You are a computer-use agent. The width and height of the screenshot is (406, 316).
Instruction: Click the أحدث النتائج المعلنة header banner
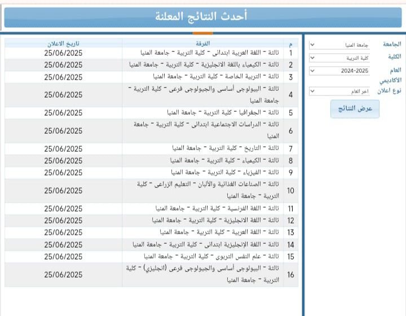coord(203,17)
